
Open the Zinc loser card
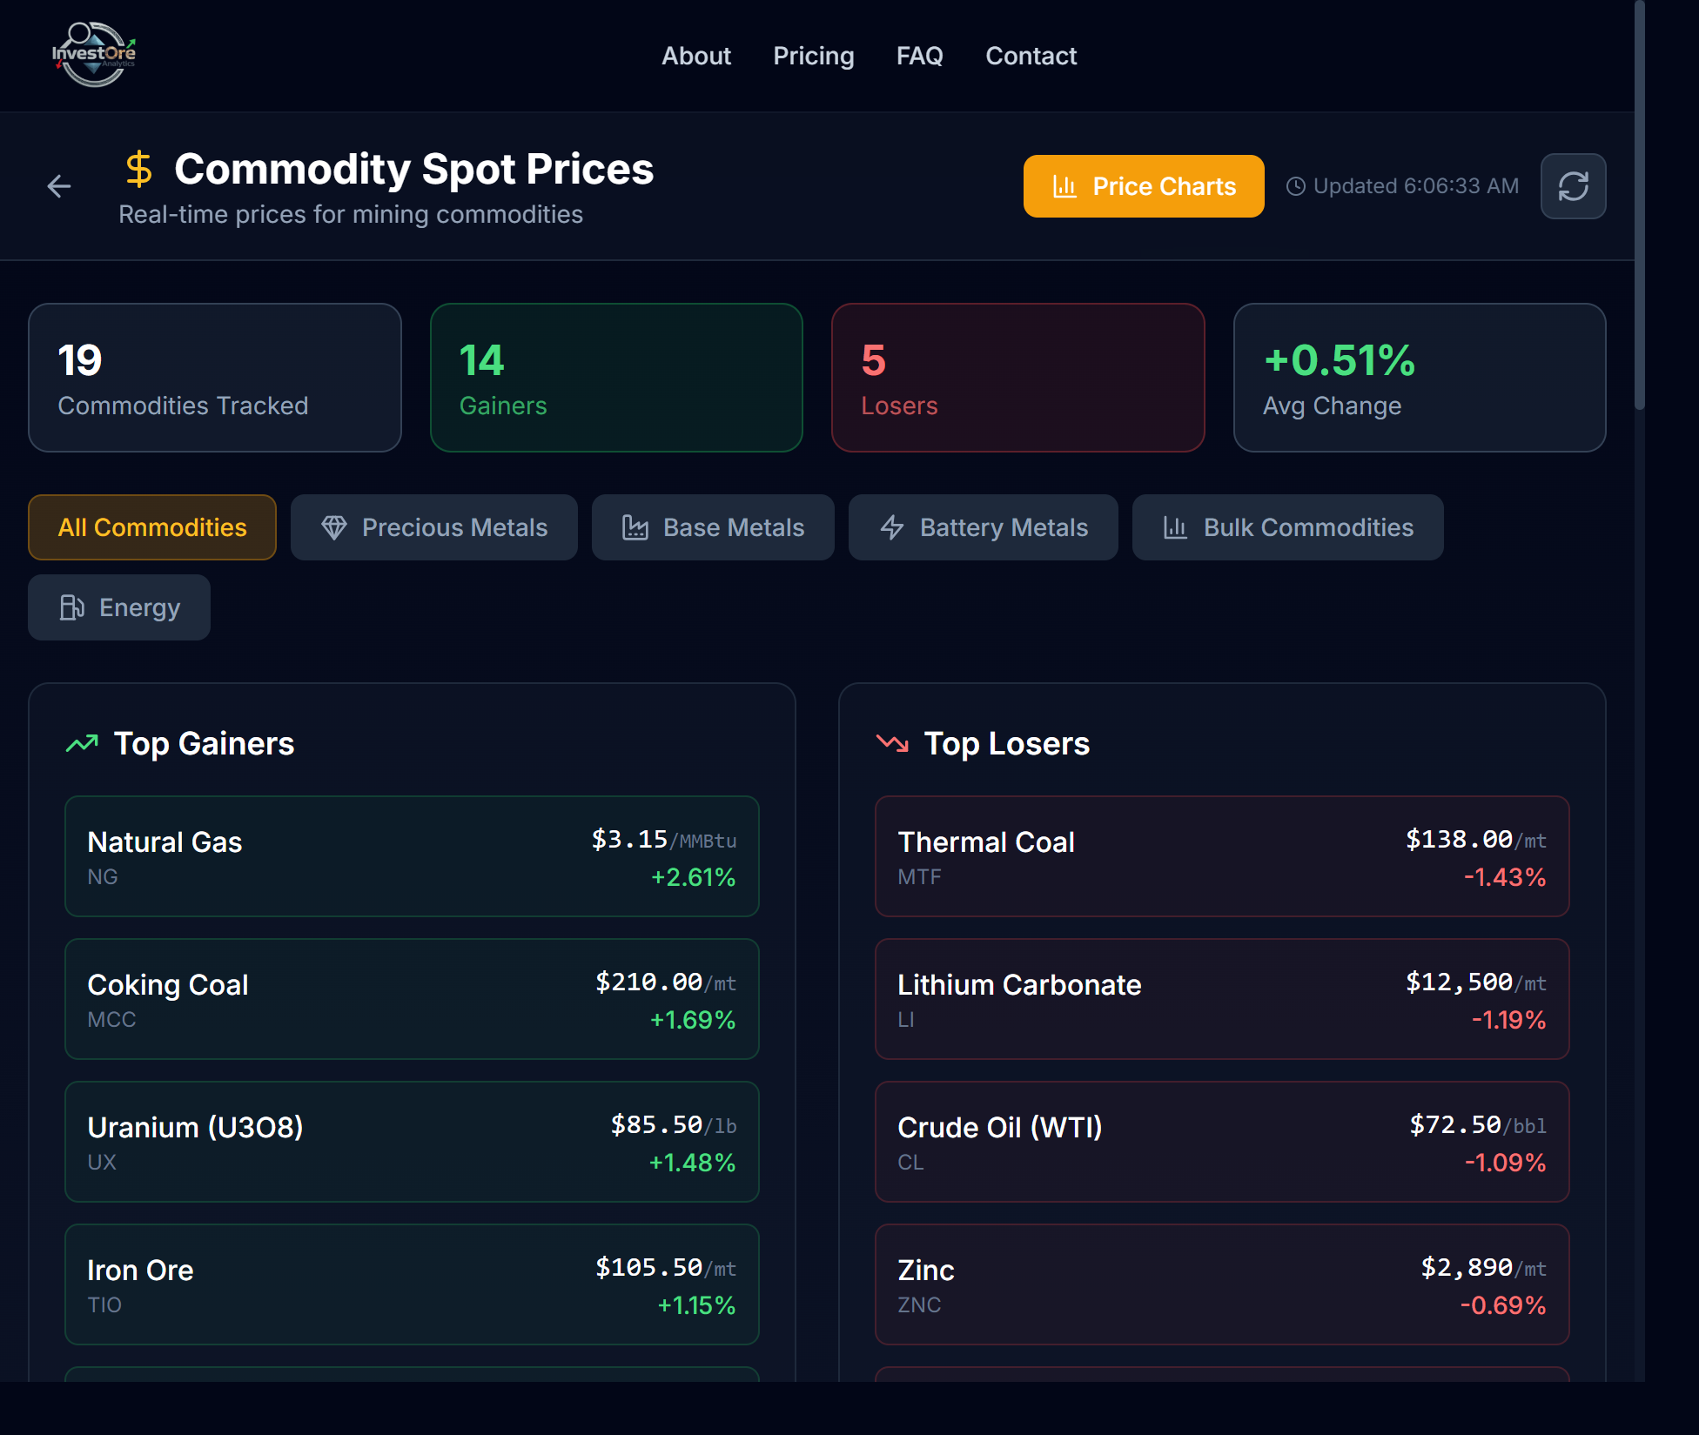(1222, 1284)
